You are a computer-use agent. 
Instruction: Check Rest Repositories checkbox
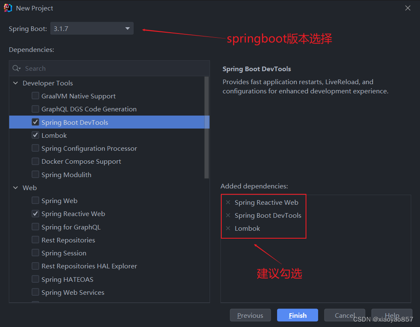click(x=35, y=239)
